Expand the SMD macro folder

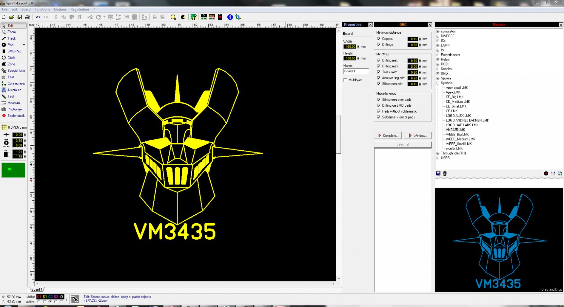click(x=438, y=74)
